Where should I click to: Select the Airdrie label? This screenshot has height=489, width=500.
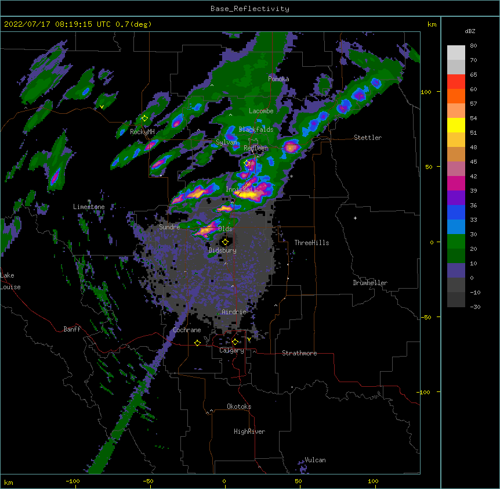pos(234,312)
